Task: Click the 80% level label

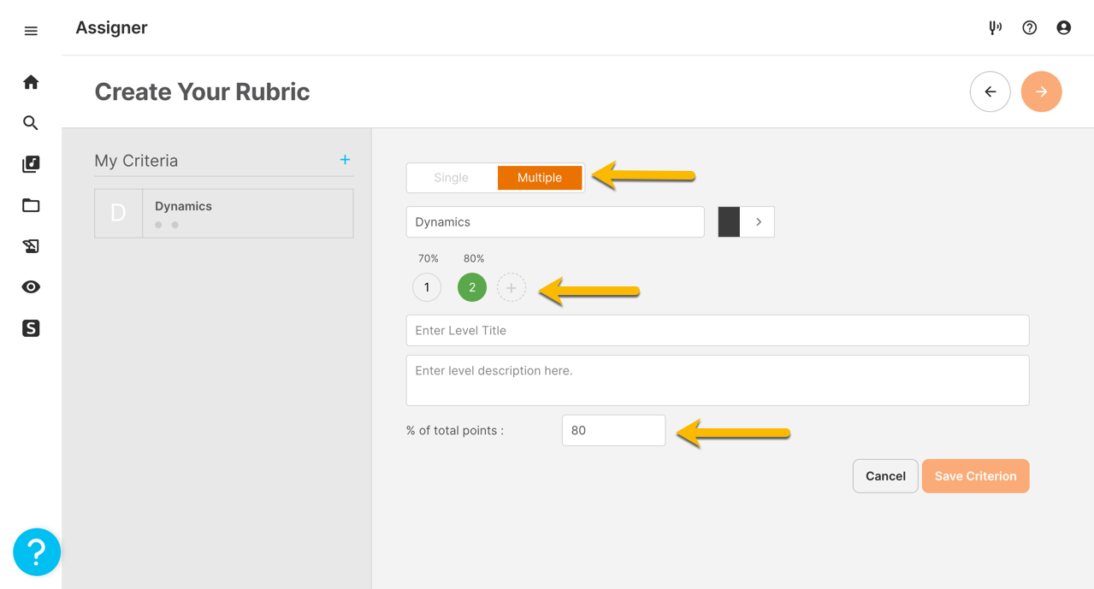Action: point(474,258)
